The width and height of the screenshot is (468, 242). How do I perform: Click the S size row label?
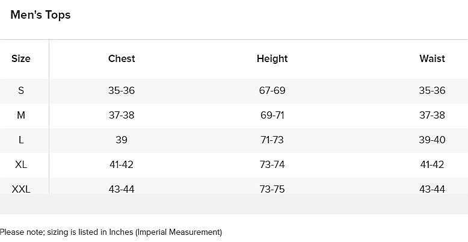click(x=21, y=90)
